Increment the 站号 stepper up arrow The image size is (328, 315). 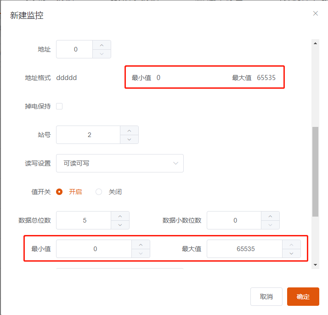point(129,130)
